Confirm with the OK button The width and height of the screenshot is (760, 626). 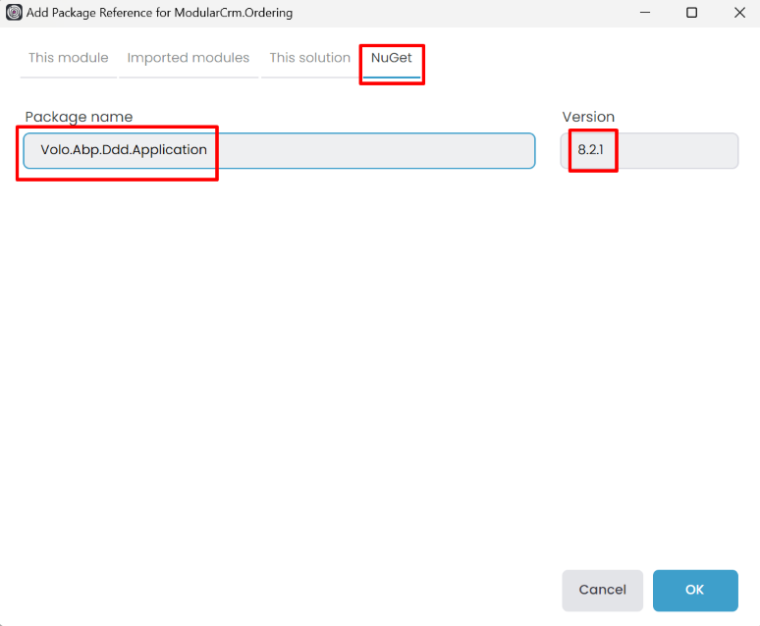tap(694, 590)
